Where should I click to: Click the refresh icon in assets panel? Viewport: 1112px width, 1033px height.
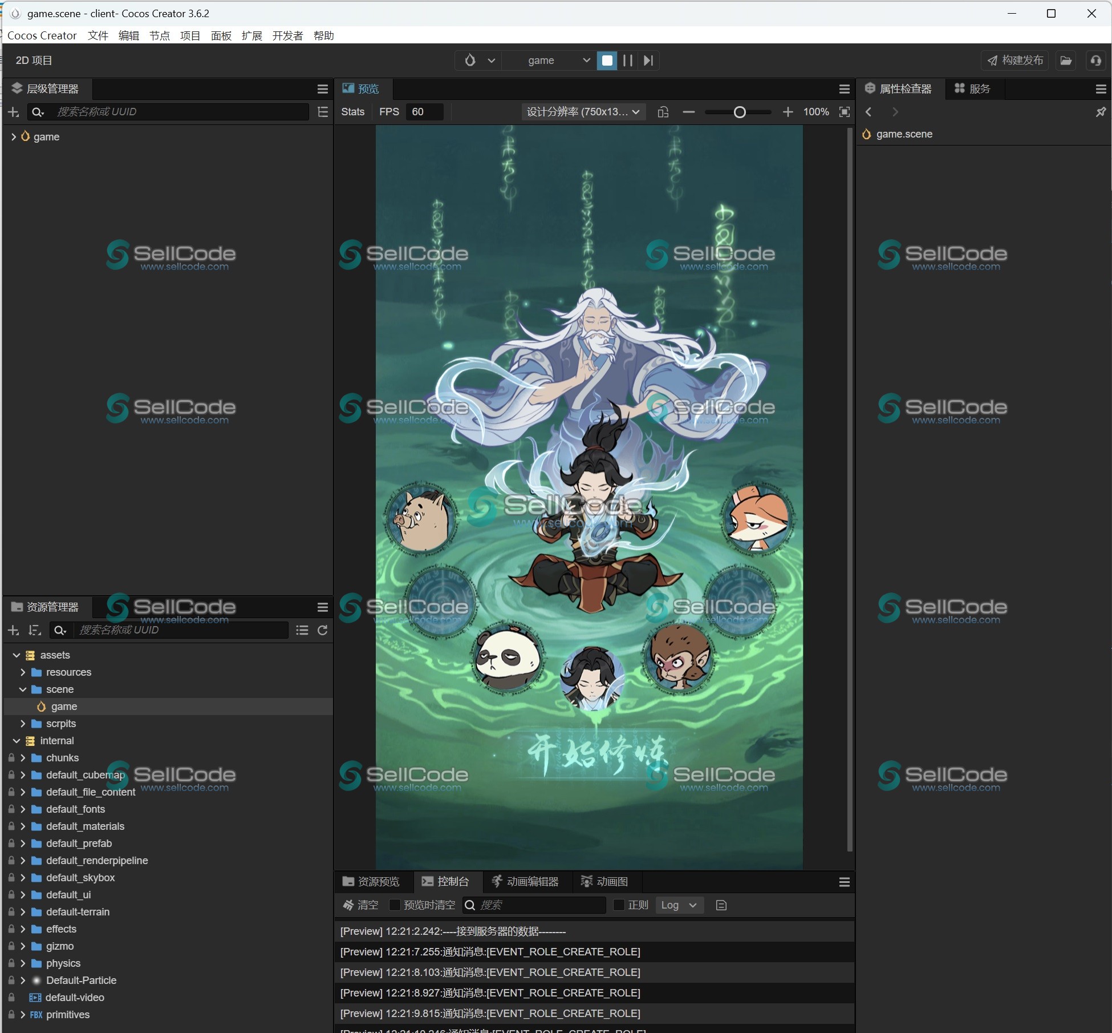[x=322, y=630]
